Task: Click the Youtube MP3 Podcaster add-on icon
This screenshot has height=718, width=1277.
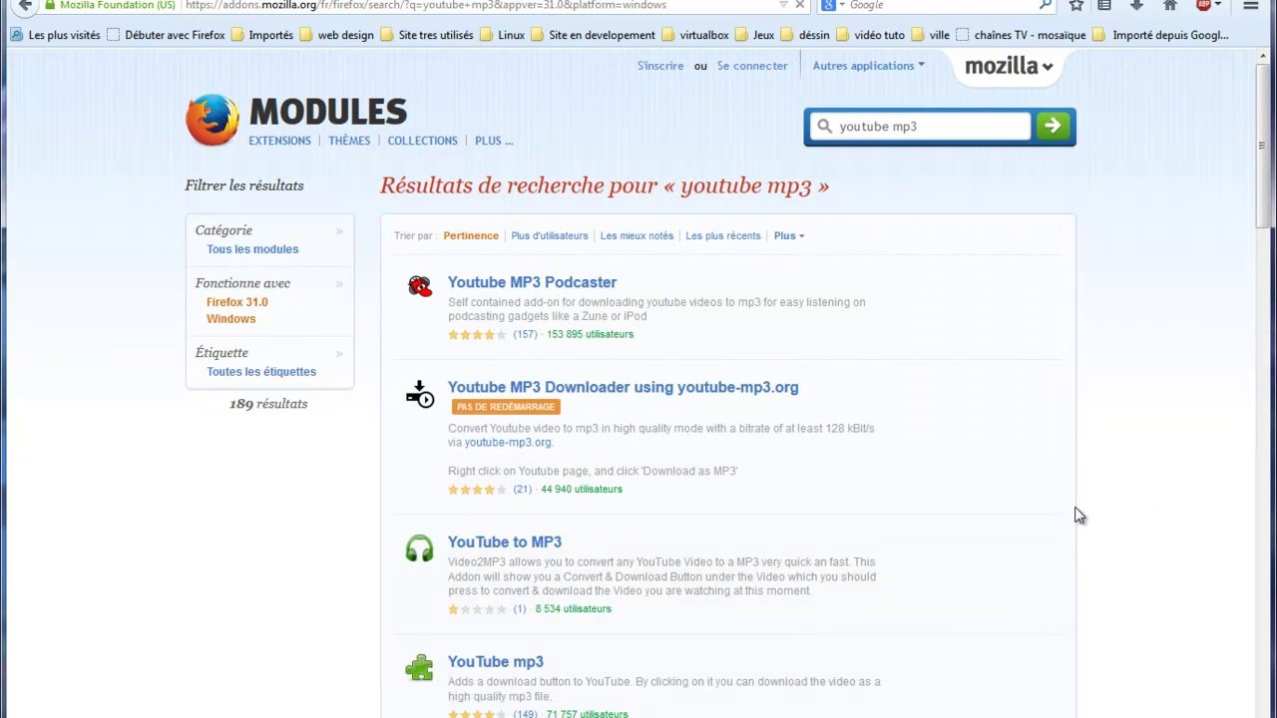Action: tap(420, 287)
